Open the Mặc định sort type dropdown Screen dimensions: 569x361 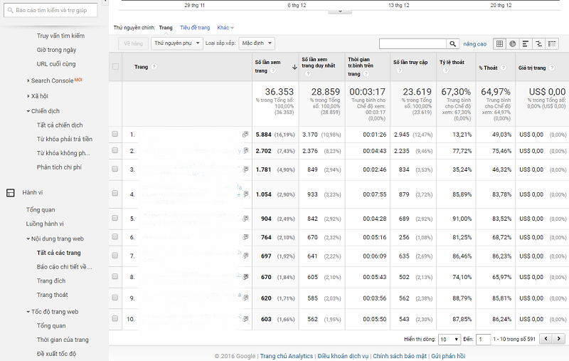pyautogui.click(x=256, y=43)
